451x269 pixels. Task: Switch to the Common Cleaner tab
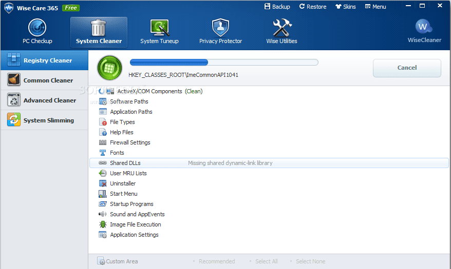[44, 80]
